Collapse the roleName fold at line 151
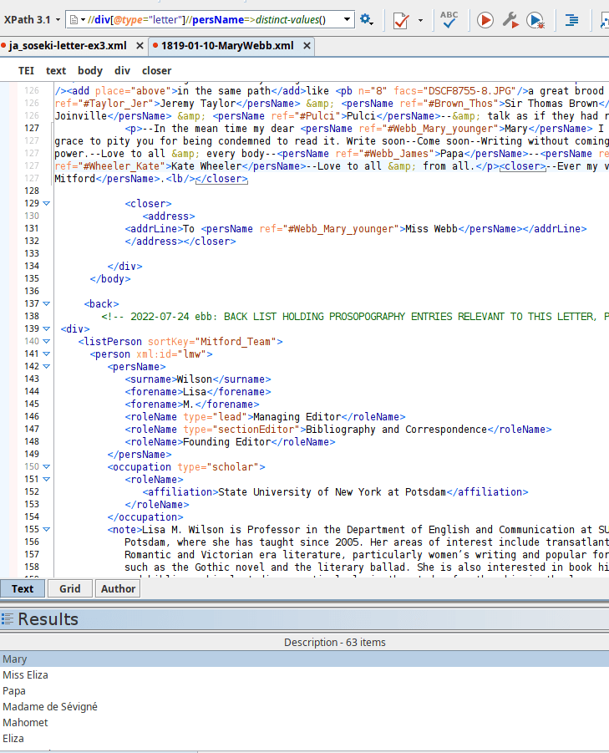 point(47,479)
